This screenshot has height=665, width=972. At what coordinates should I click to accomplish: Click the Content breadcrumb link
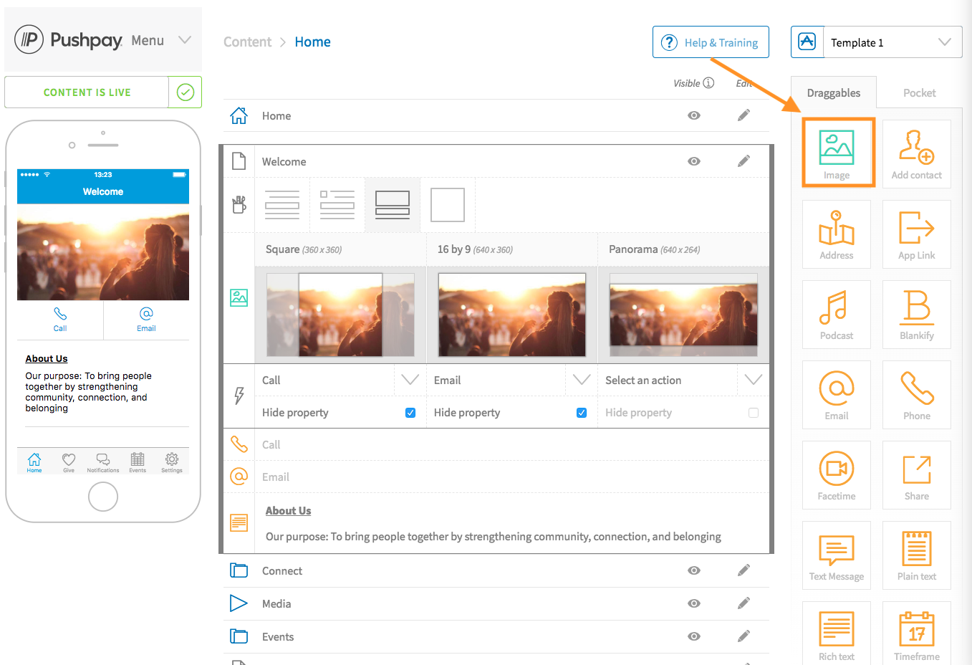247,42
